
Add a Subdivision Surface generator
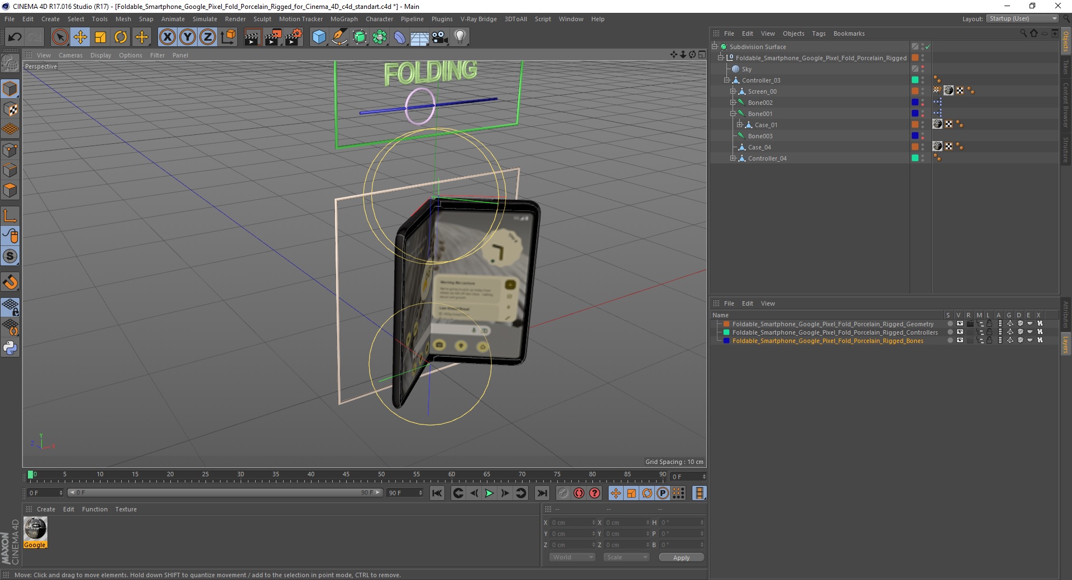[x=360, y=37]
